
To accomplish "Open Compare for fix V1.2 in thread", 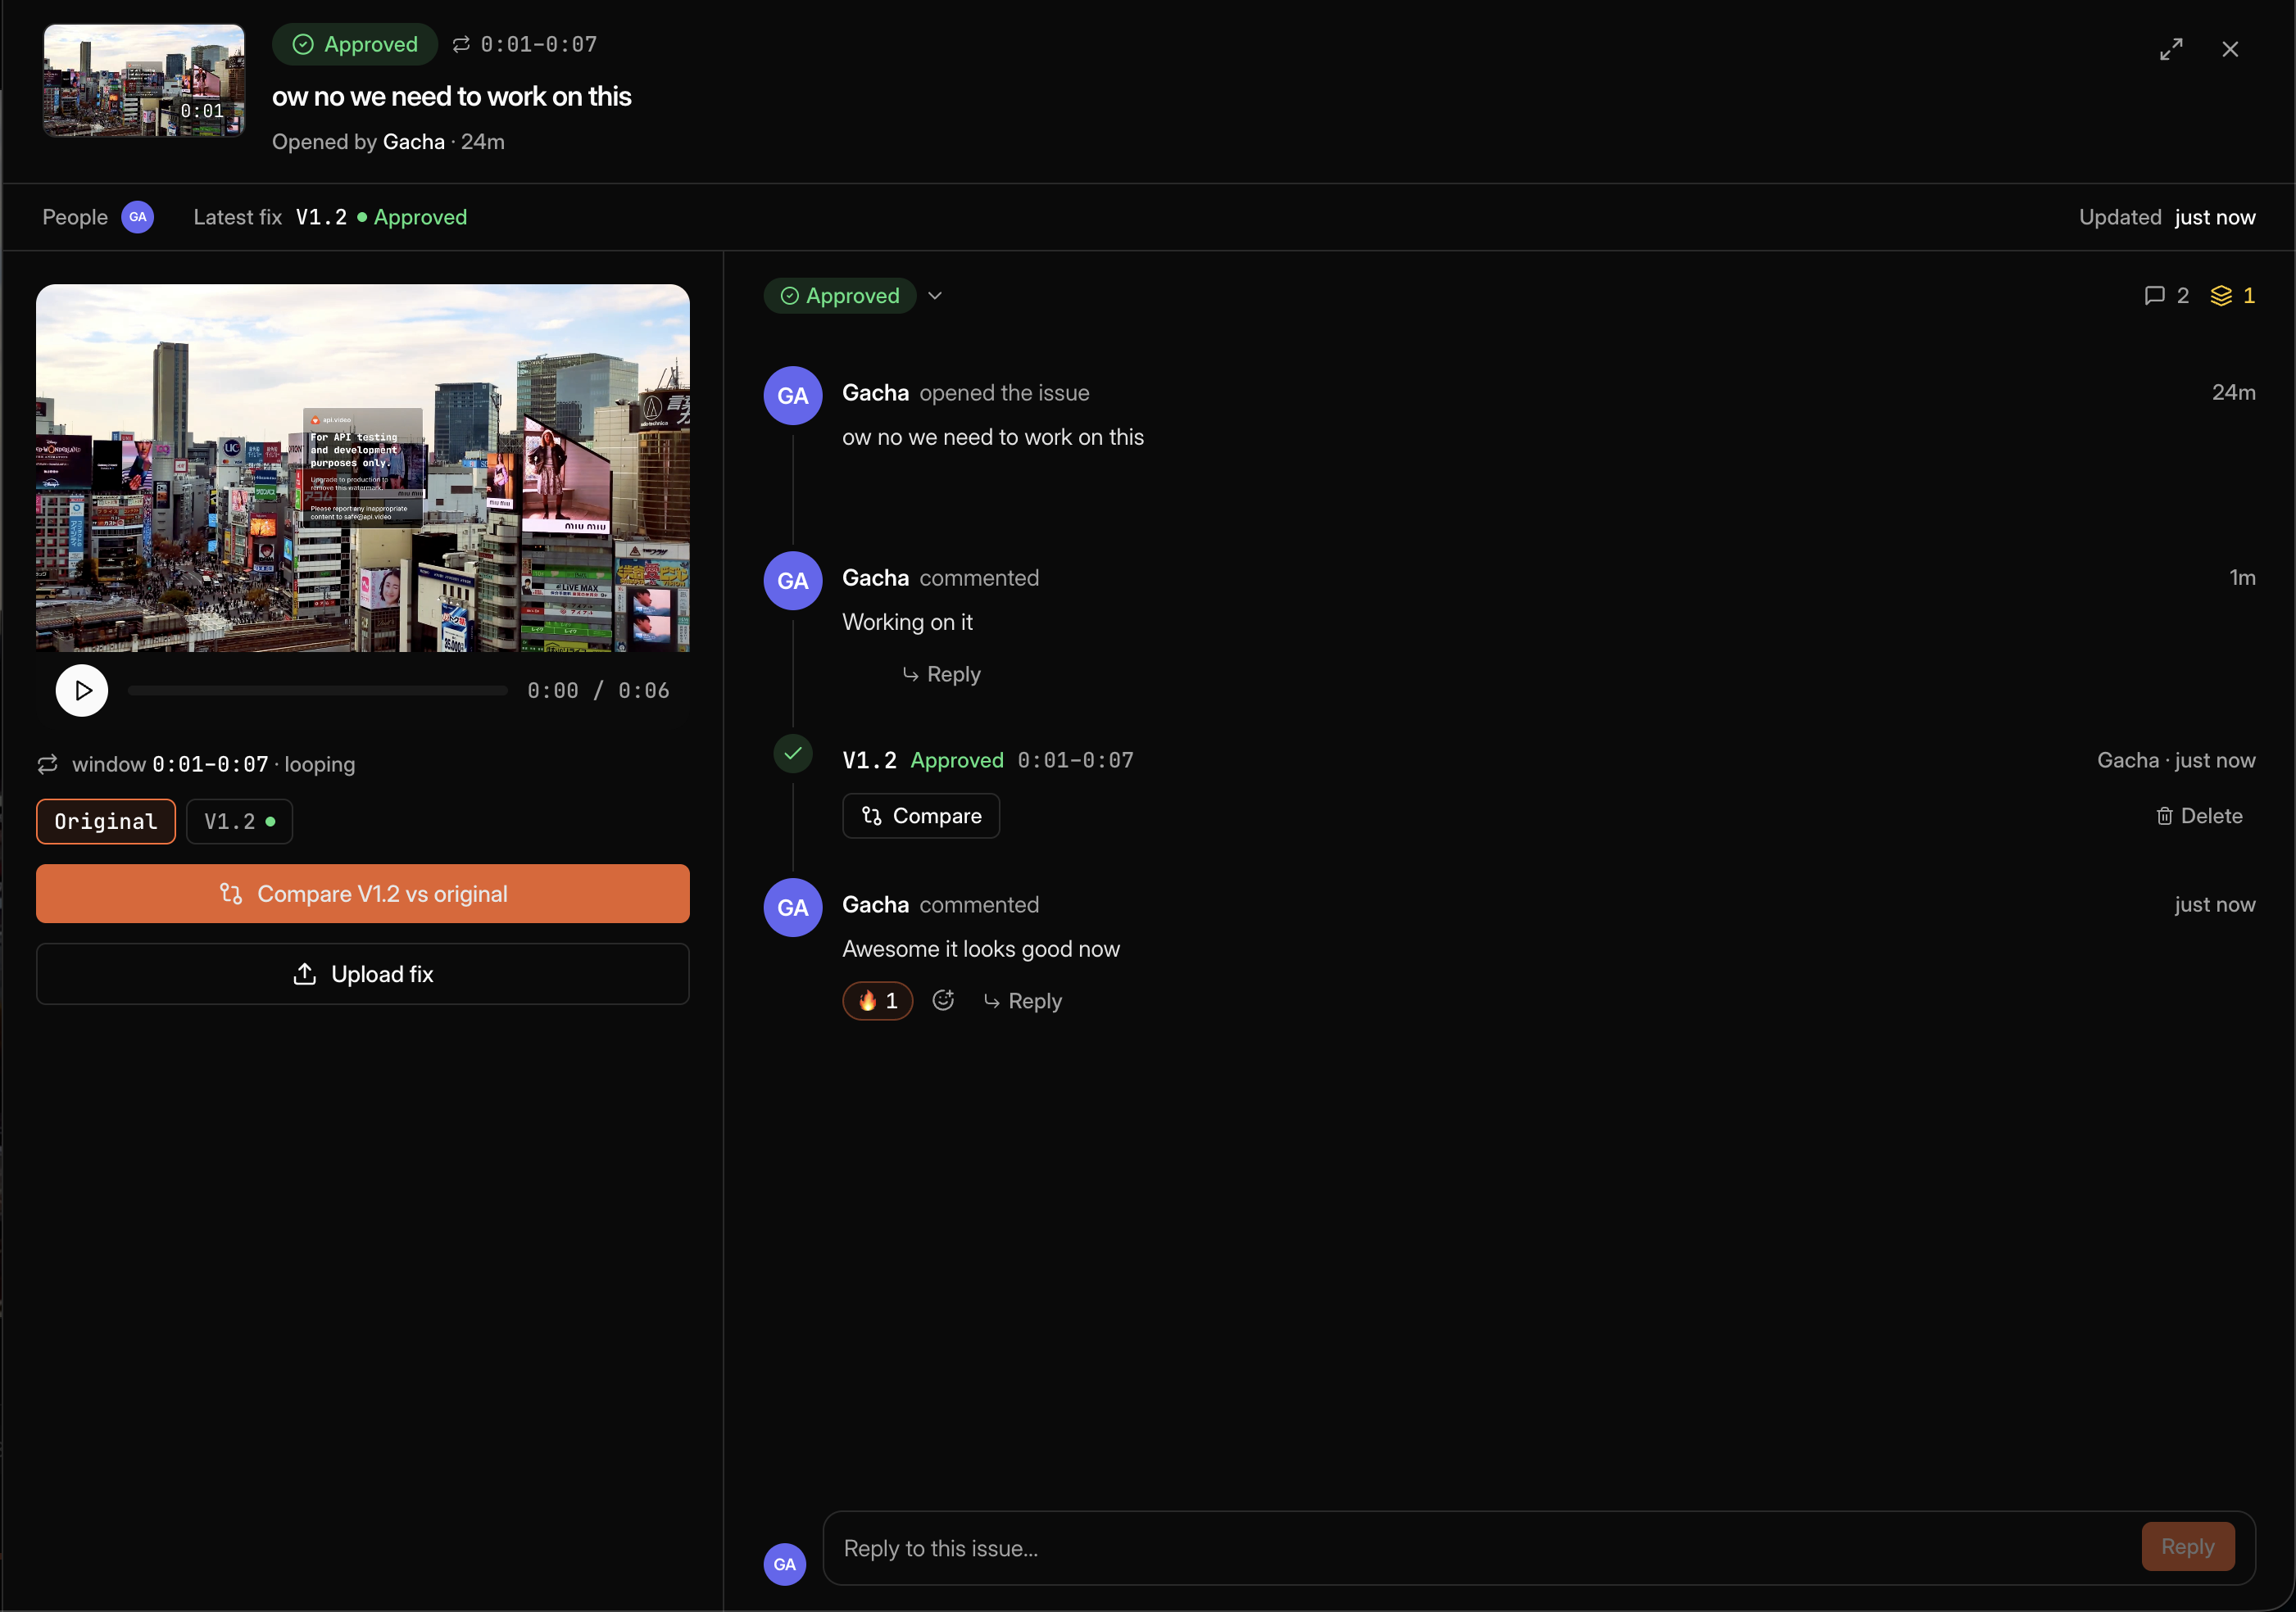I will pos(921,817).
